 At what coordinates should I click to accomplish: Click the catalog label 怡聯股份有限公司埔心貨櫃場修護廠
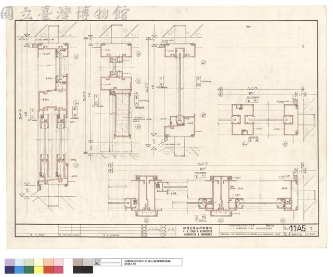(x=147, y=261)
